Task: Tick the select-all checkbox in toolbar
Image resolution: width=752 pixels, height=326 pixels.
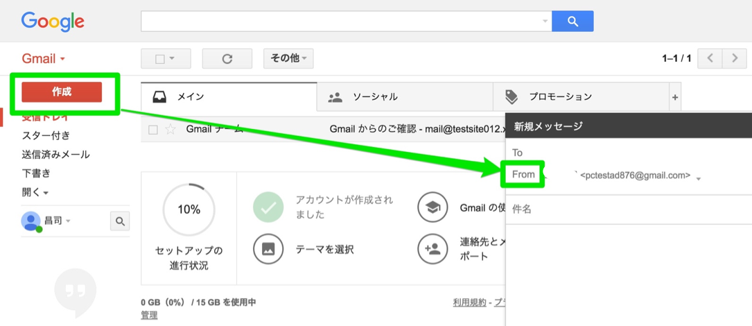Action: point(160,59)
